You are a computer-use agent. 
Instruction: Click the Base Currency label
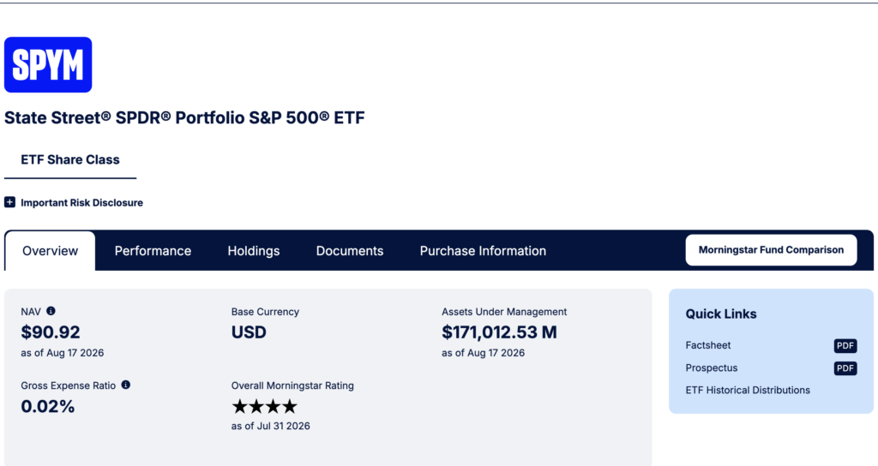pos(265,312)
